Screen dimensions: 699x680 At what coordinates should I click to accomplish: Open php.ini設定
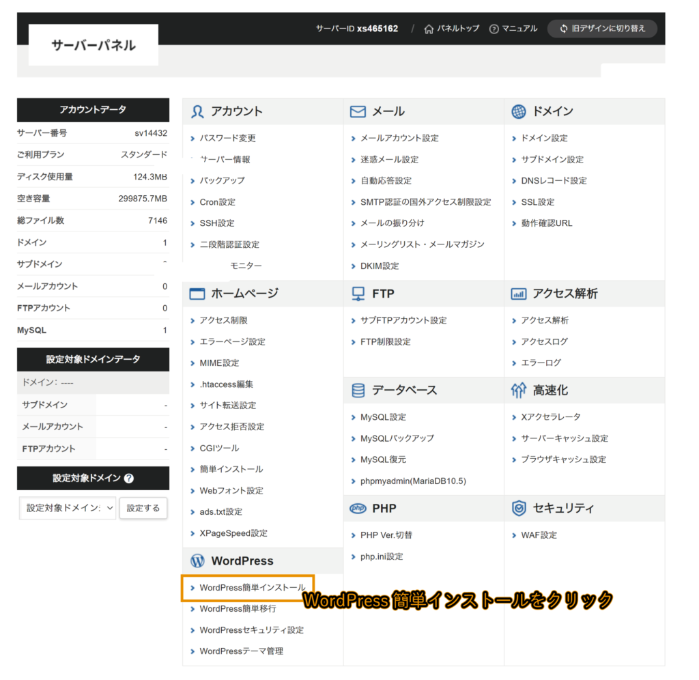[x=382, y=556]
